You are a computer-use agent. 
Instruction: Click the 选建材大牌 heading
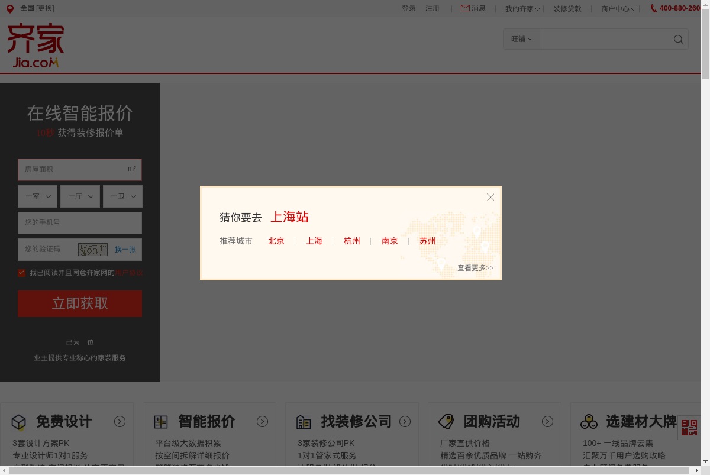(x=641, y=421)
